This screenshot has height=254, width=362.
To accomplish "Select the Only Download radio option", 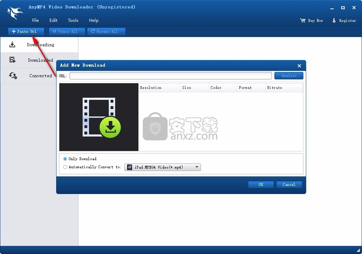I will [x=65, y=159].
